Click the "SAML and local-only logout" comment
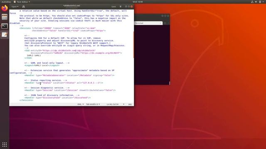This screenshot has width=266, height=149. [x=47, y=63]
